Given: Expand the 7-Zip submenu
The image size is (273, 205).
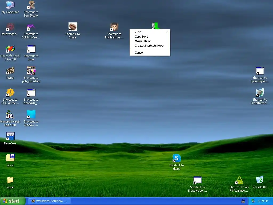Looking at the screenshot, I should click(150, 32).
